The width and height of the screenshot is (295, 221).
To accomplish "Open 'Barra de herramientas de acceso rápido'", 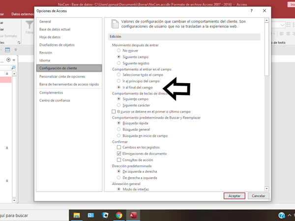I will 69,84.
